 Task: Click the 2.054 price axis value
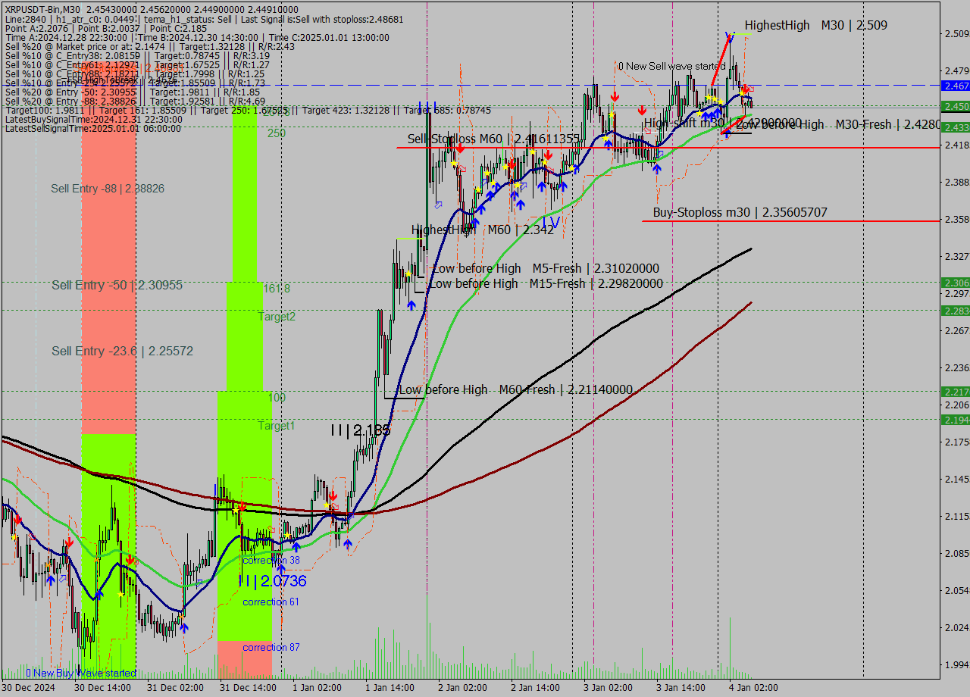coord(956,590)
